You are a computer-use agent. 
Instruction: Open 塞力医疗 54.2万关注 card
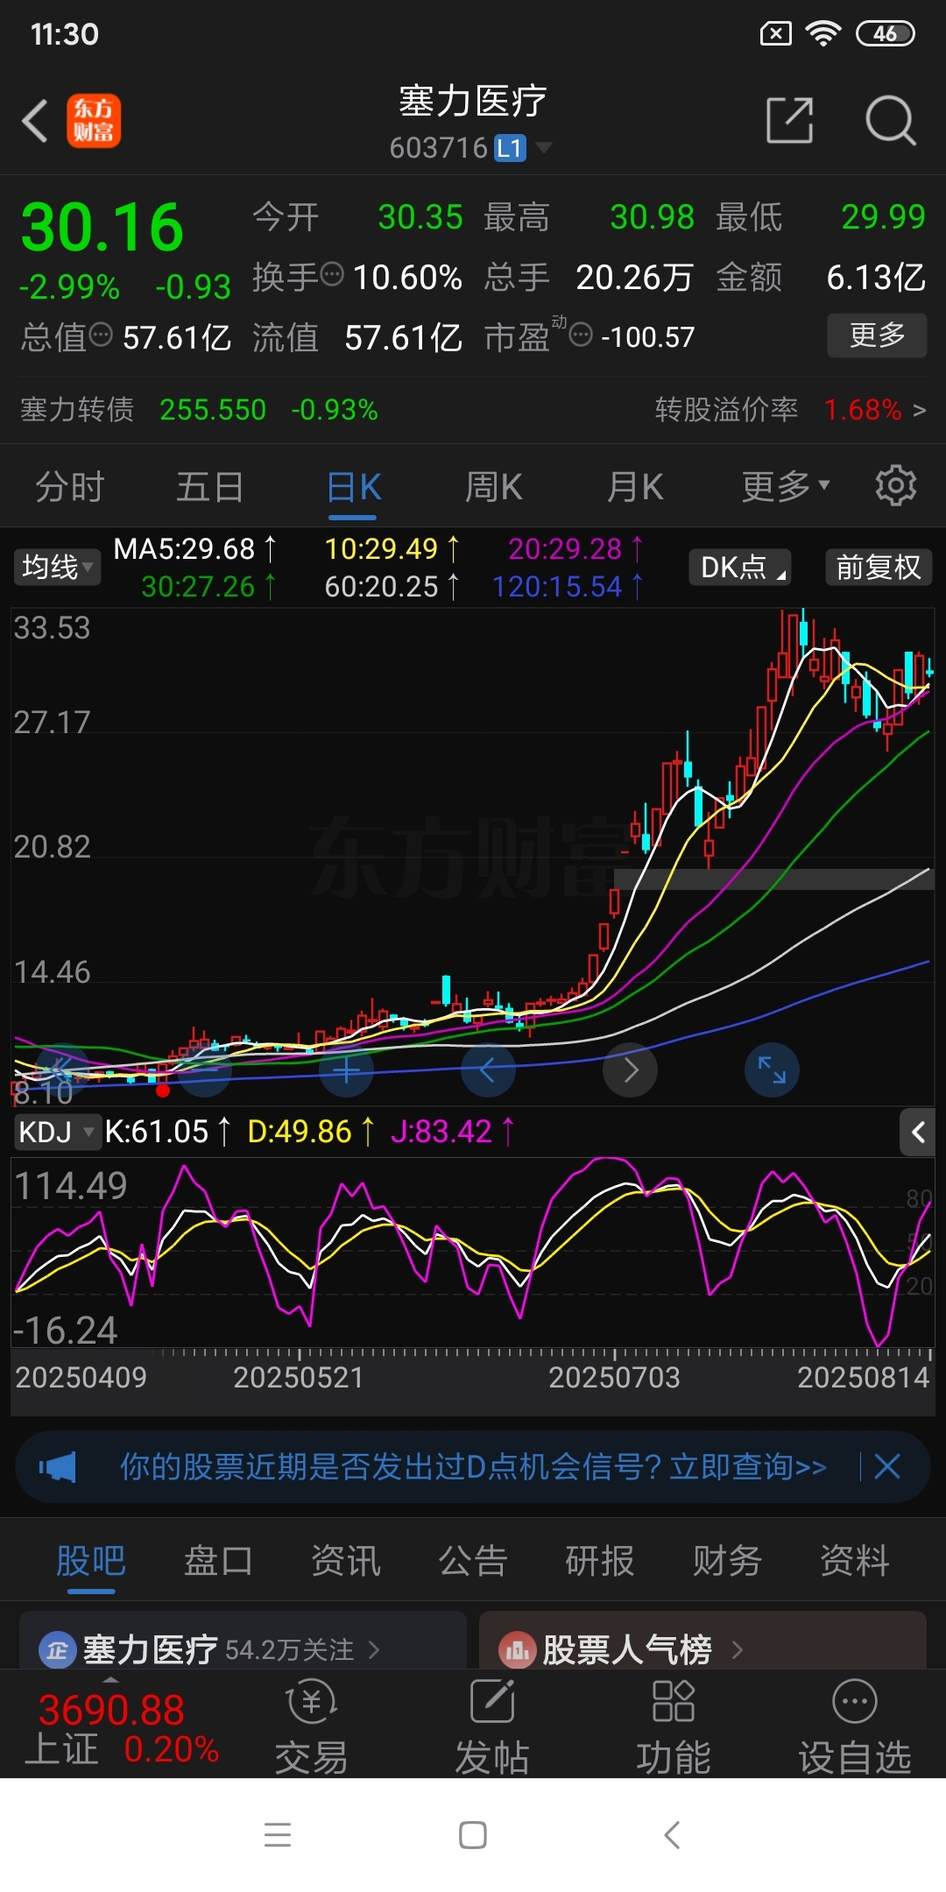click(243, 1641)
